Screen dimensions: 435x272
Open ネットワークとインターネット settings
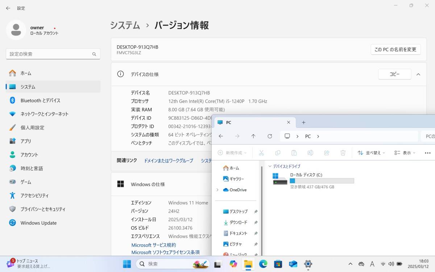[x=53, y=114]
